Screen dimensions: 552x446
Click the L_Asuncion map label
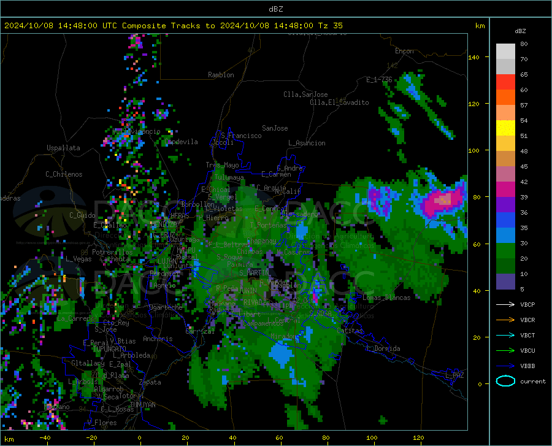tap(307, 143)
